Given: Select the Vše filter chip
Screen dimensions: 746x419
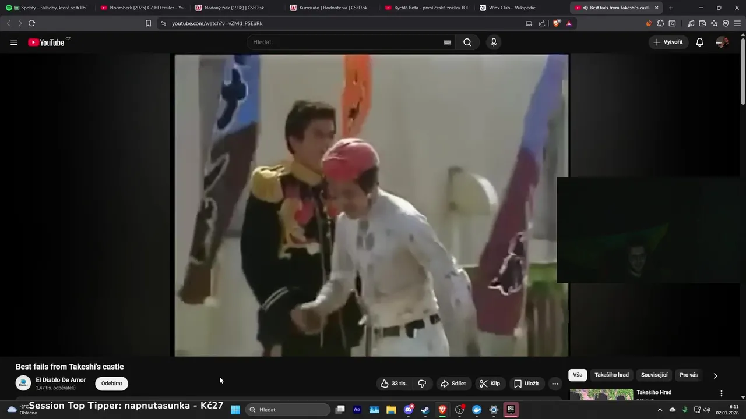Looking at the screenshot, I should [x=578, y=375].
